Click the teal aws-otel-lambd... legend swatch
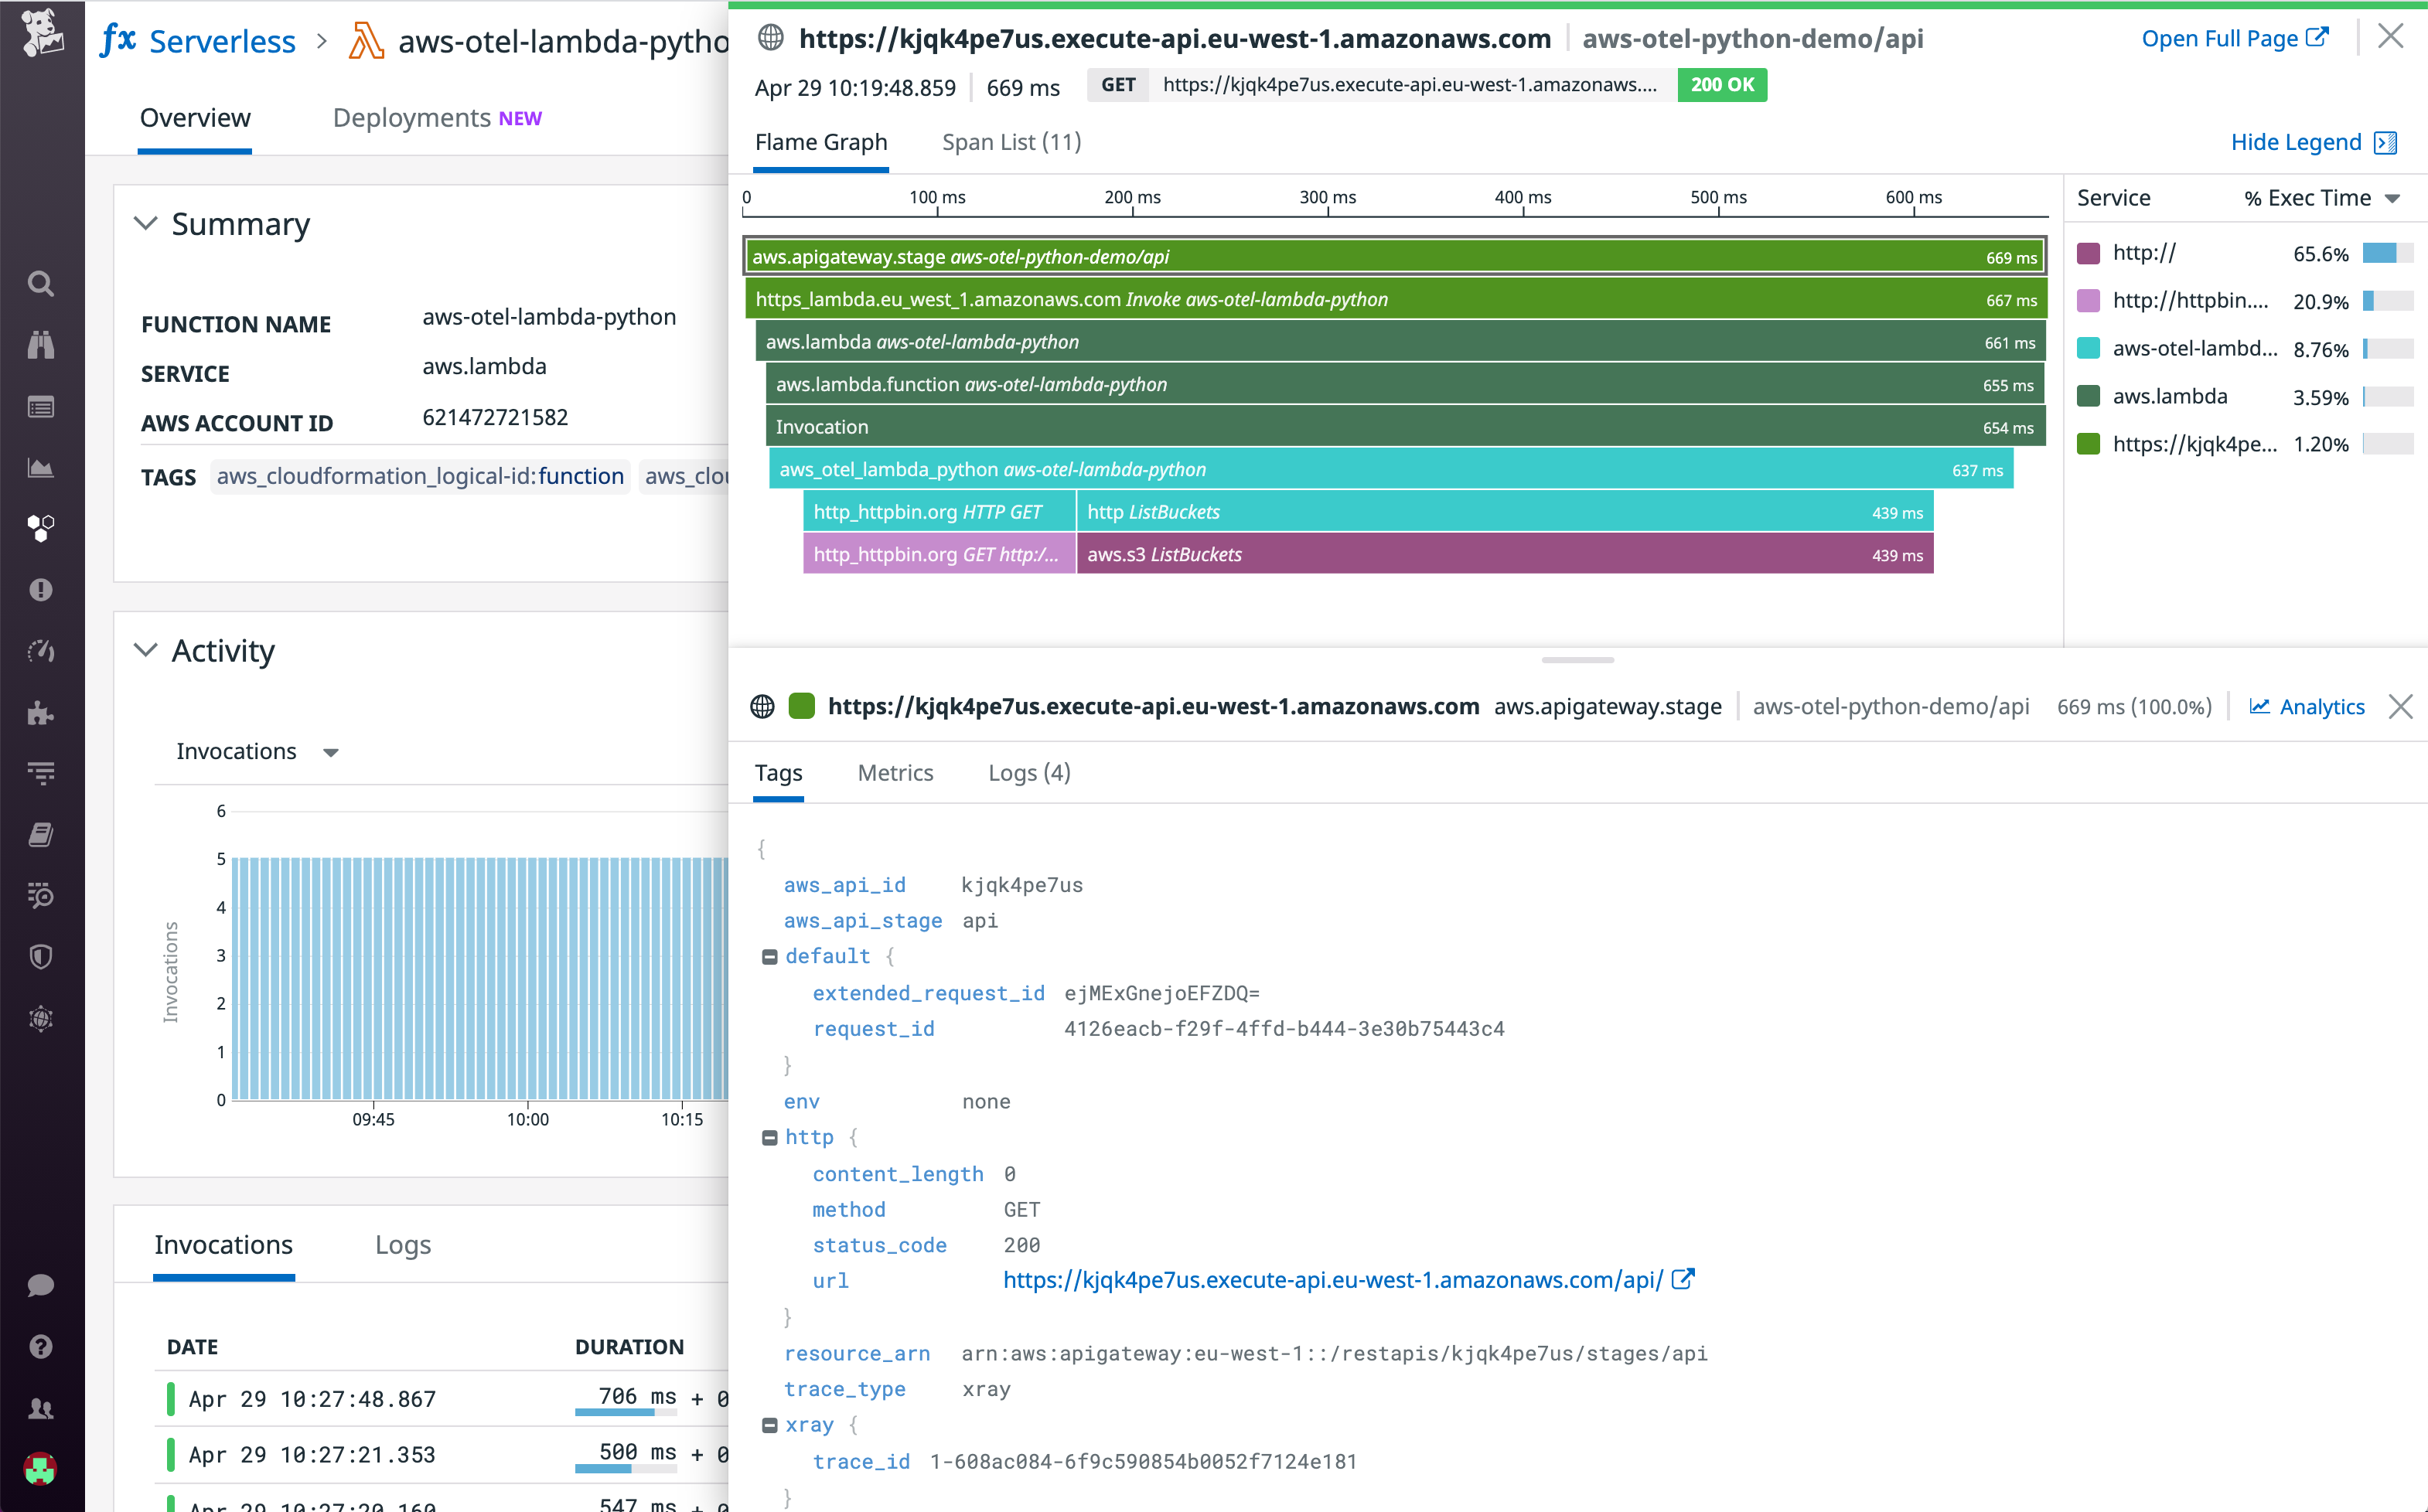2428x1512 pixels. [x=2088, y=349]
